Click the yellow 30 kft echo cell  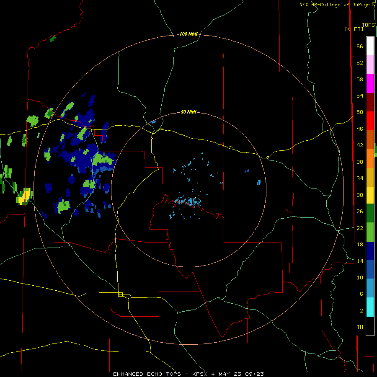pos(25,196)
